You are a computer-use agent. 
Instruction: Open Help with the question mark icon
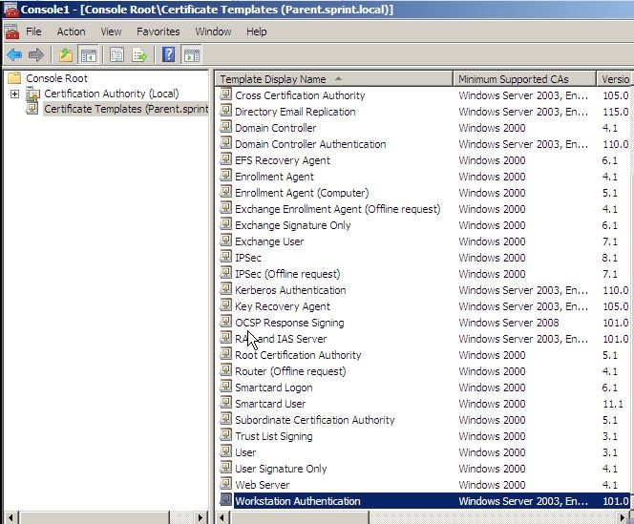click(168, 54)
